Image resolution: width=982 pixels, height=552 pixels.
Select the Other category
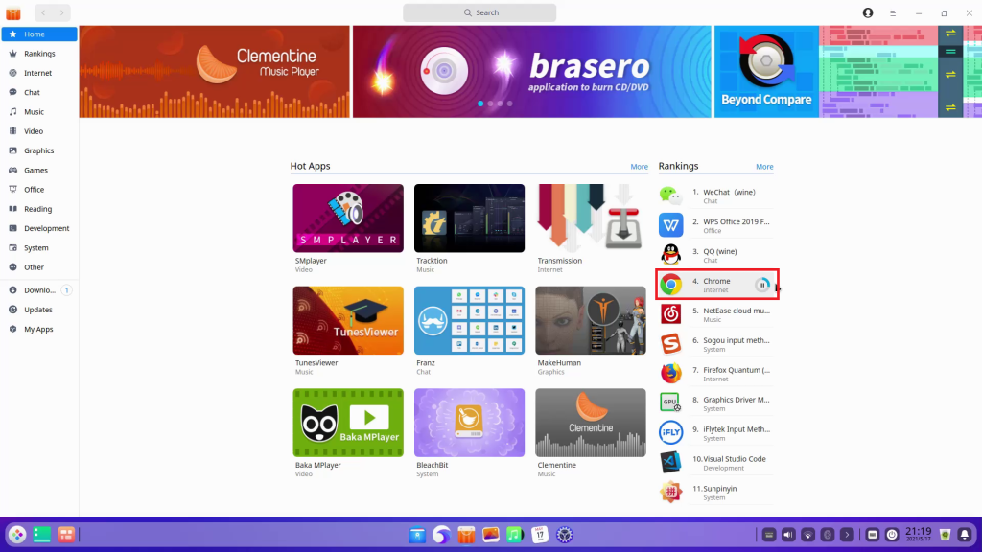tap(38, 266)
